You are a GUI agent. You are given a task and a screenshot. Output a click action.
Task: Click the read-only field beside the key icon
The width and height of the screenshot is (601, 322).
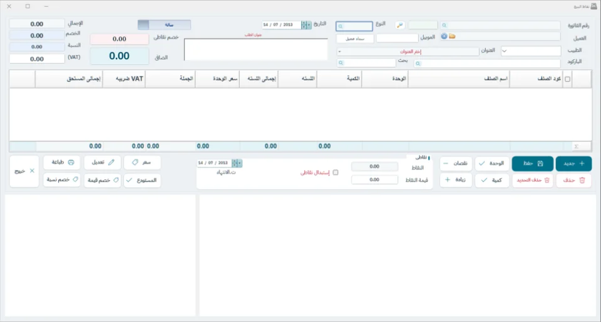pos(423,25)
